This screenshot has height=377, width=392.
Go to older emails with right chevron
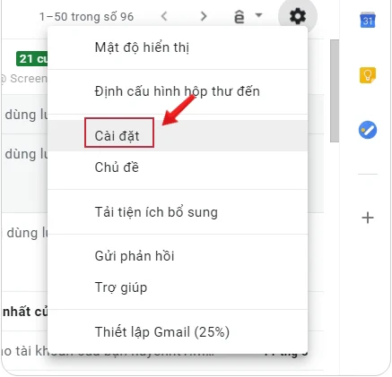coord(204,16)
